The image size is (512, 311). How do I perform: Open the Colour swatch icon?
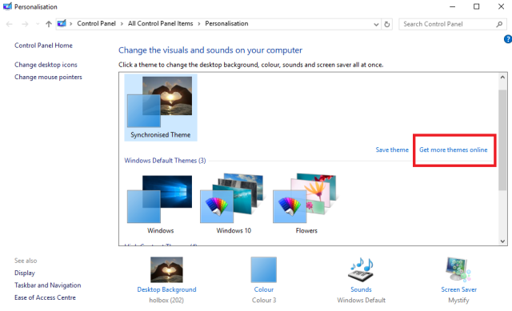pos(263,269)
